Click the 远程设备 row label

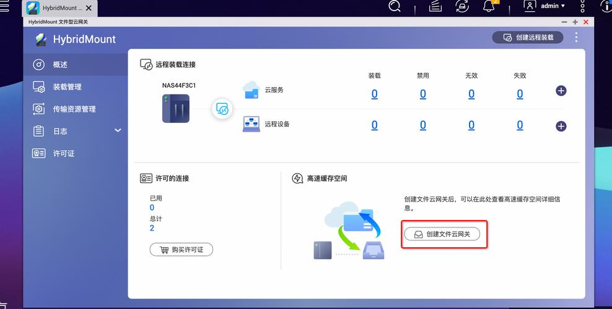277,124
